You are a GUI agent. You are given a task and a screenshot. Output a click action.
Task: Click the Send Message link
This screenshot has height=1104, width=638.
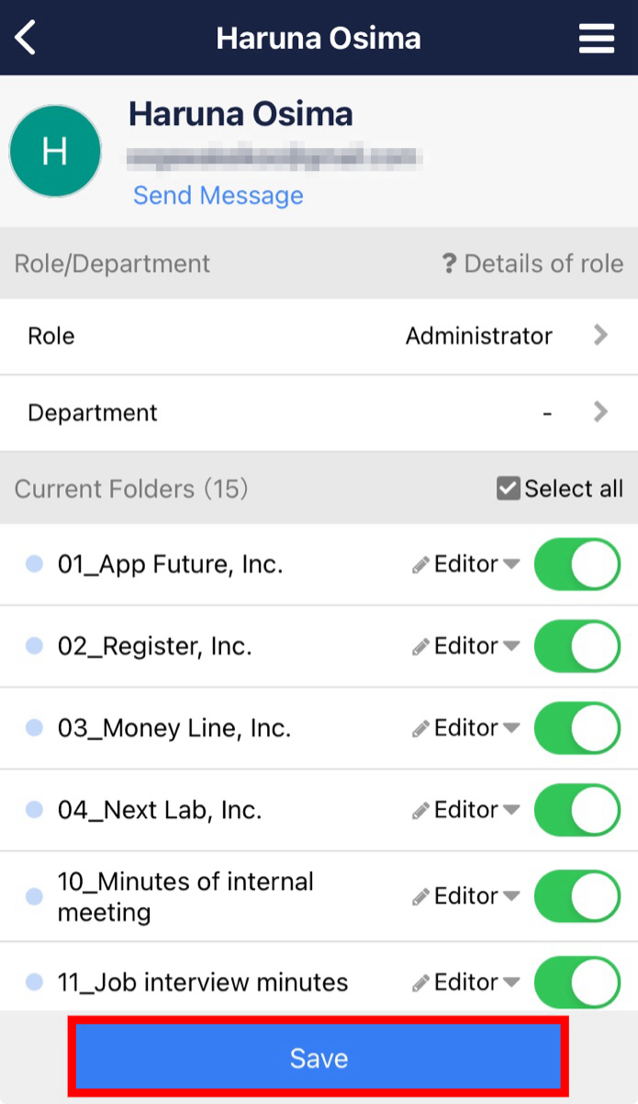[x=218, y=195]
